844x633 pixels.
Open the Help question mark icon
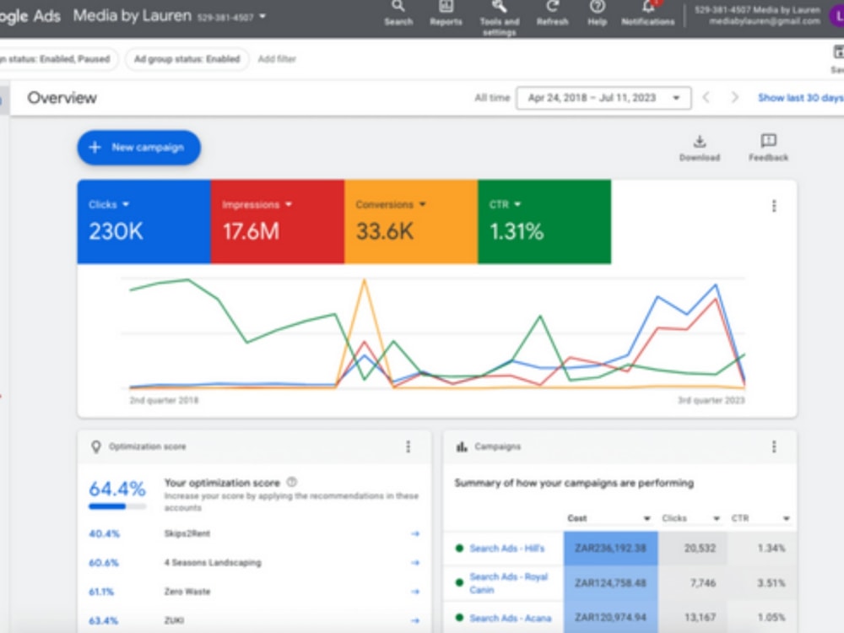pyautogui.click(x=597, y=13)
